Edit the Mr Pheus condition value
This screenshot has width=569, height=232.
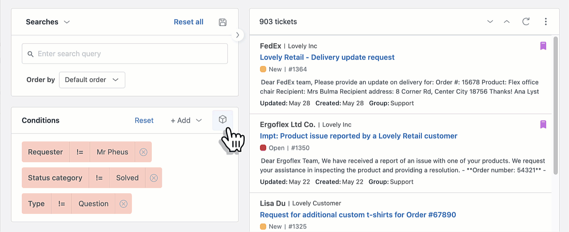point(112,152)
